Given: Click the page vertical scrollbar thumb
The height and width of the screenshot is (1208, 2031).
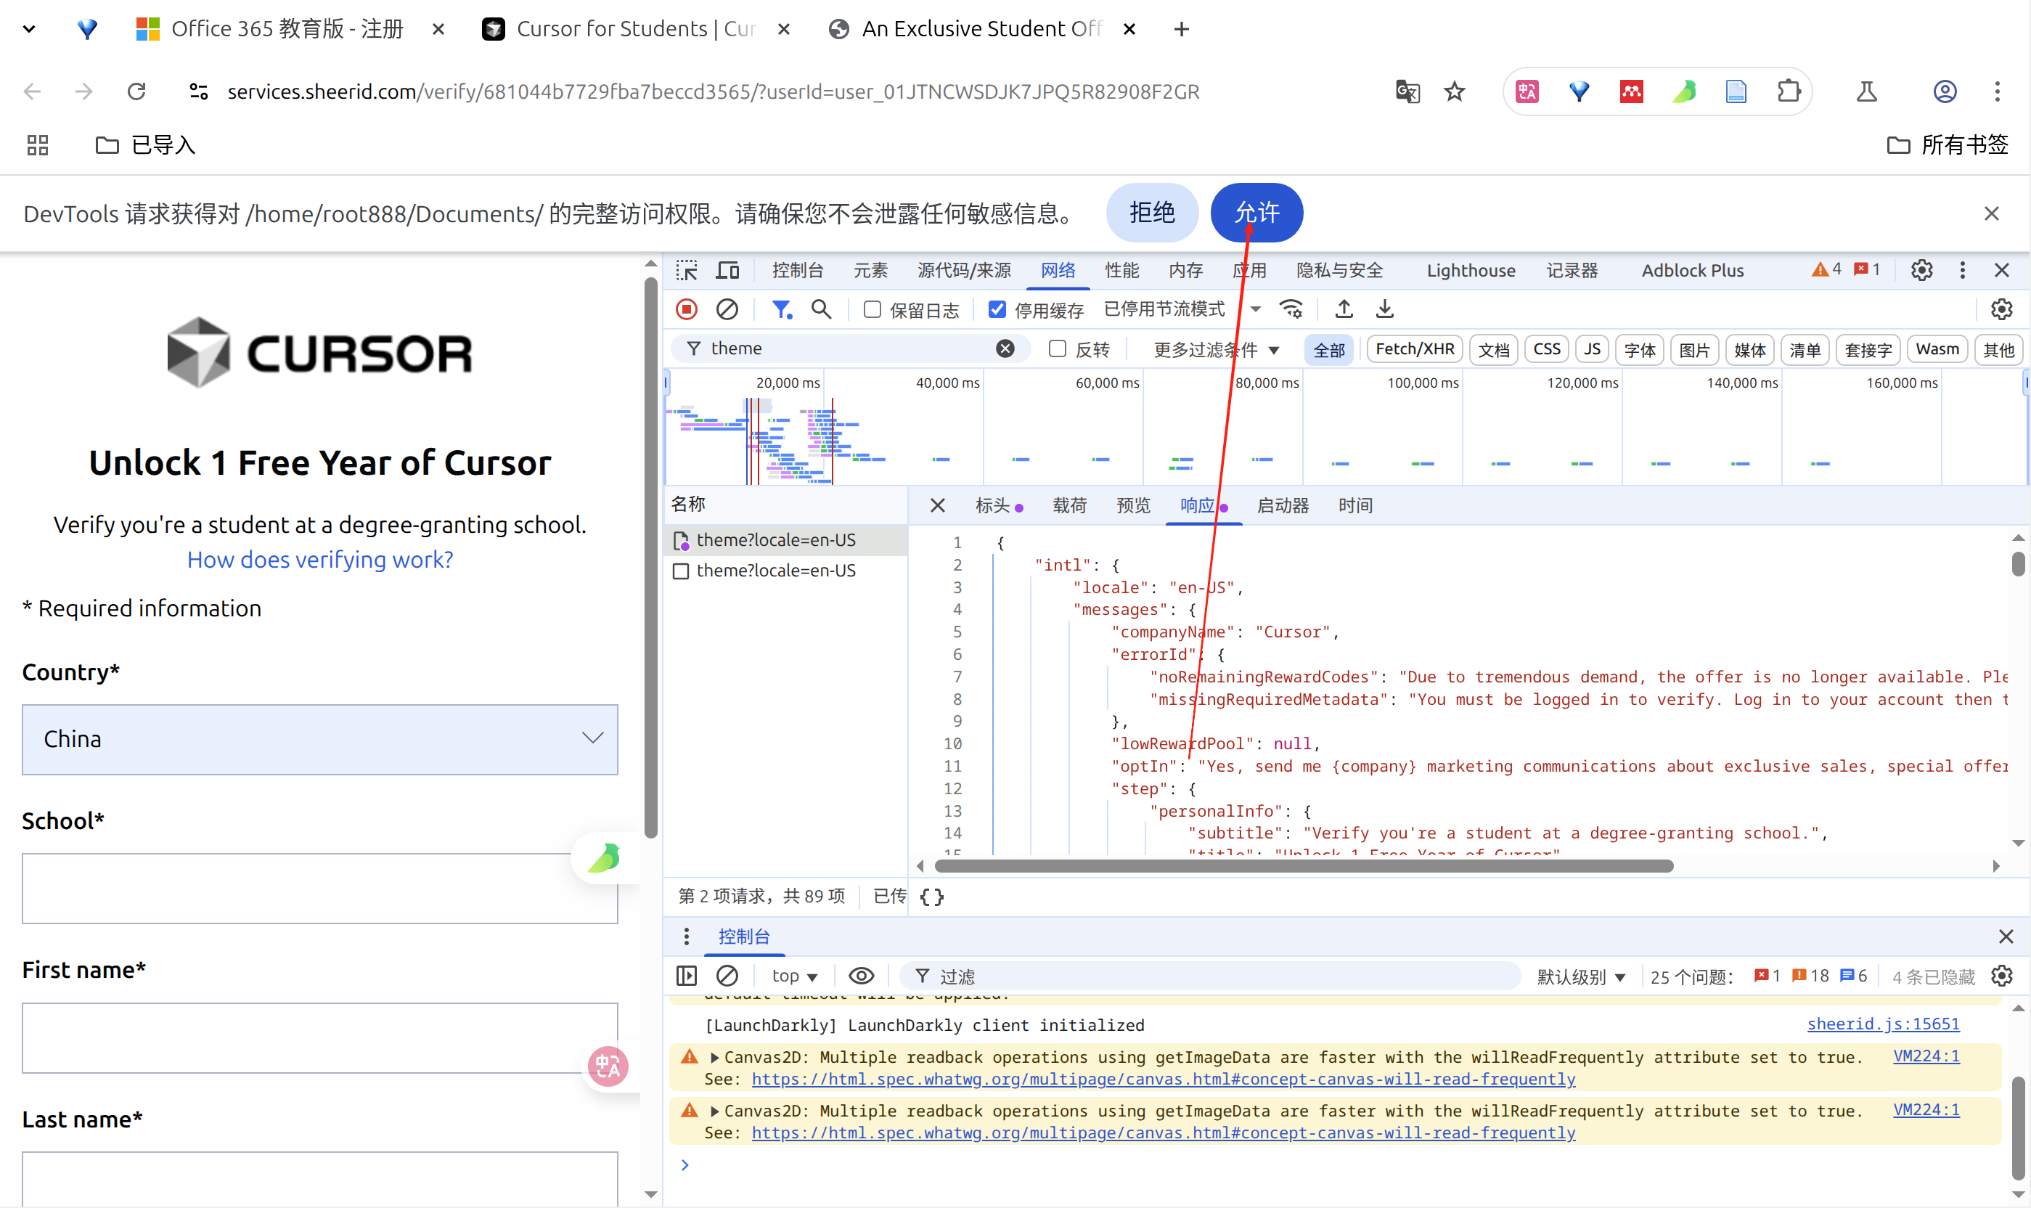Looking at the screenshot, I should pos(650,558).
